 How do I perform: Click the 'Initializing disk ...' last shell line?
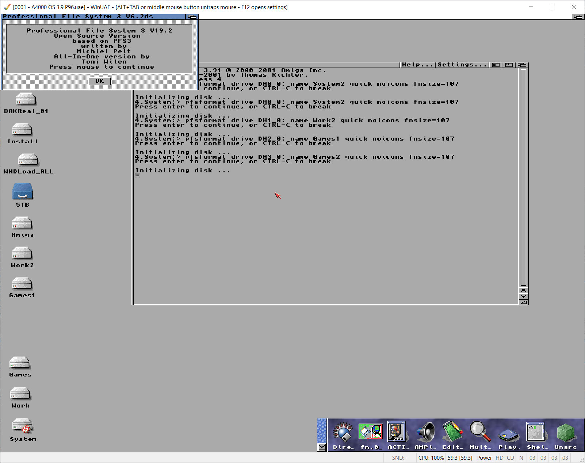click(x=183, y=171)
